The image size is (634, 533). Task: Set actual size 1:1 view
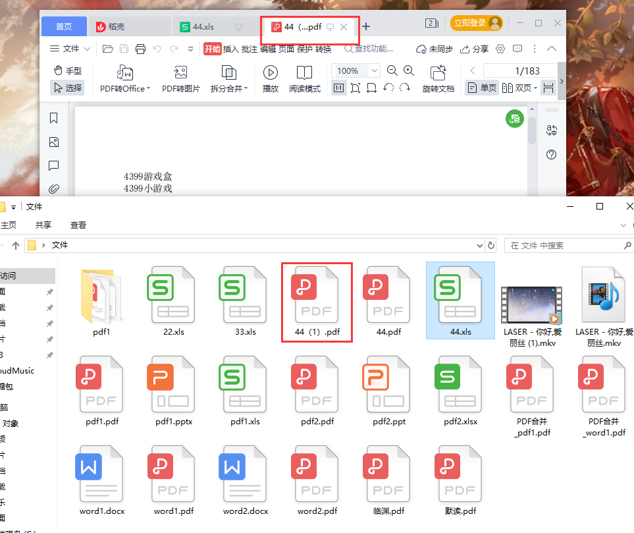point(339,88)
